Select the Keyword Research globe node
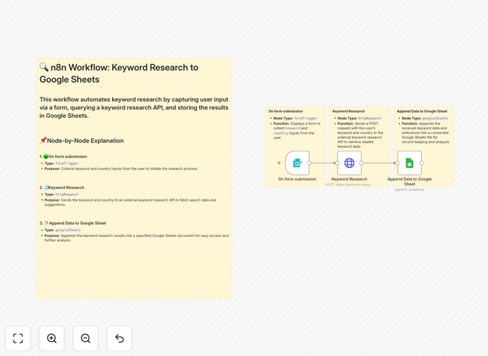Image resolution: width=488 pixels, height=356 pixels. click(349, 163)
